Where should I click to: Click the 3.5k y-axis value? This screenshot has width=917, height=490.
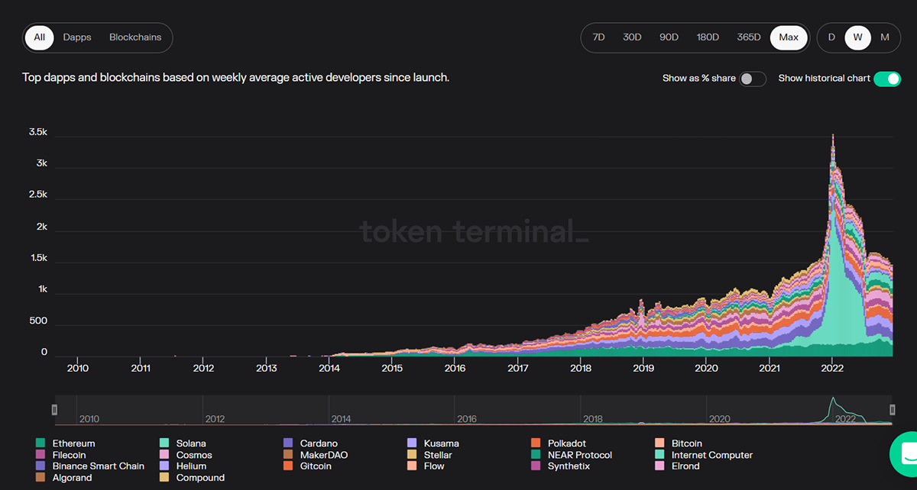(37, 132)
